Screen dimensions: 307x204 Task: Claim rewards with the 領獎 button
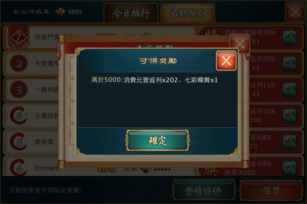click(x=271, y=191)
